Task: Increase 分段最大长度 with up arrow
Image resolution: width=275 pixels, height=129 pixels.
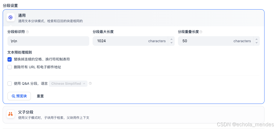Action: 171,40
